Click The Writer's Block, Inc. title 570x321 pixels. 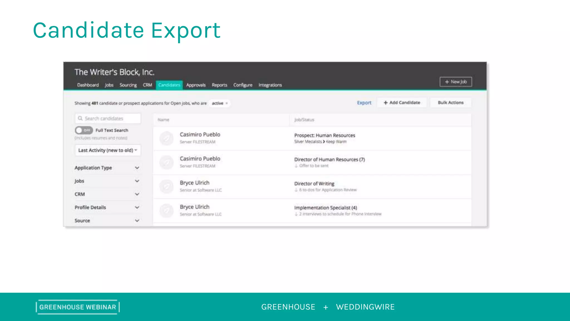114,72
